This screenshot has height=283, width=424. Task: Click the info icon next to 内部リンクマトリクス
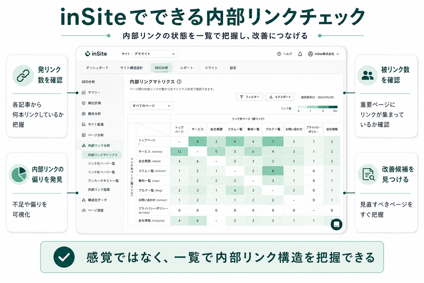[179, 82]
